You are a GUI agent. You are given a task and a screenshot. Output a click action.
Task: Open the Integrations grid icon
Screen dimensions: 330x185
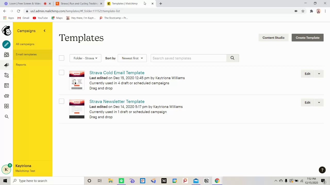6,106
